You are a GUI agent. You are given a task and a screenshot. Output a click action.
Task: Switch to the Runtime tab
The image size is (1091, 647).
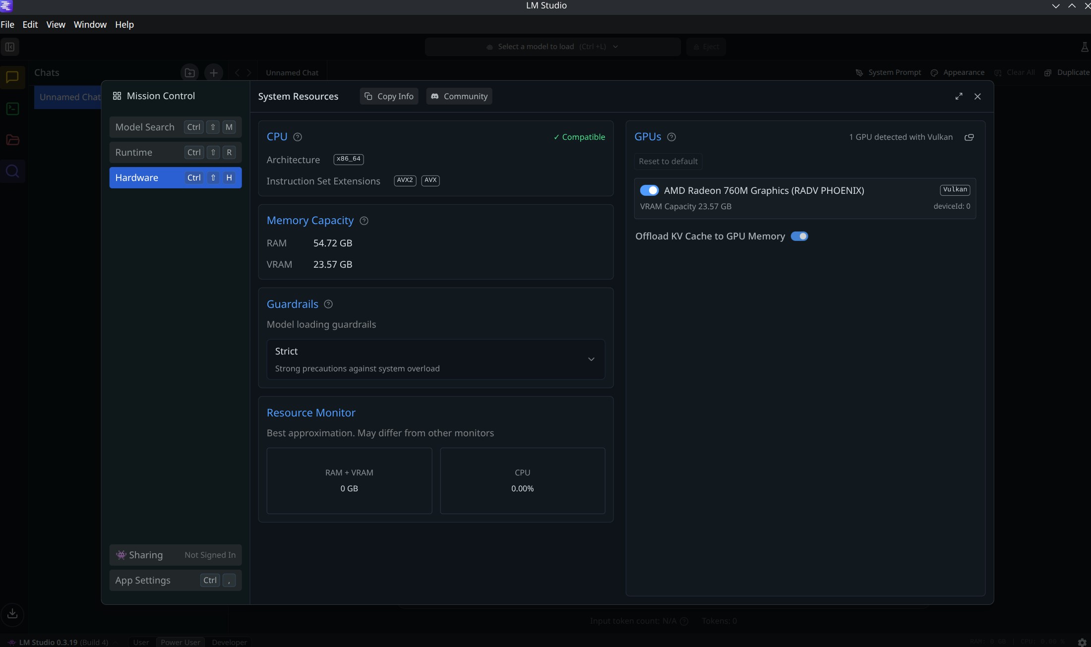tap(176, 152)
